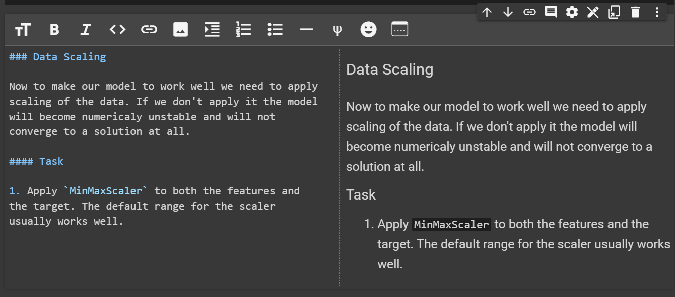Format selection as code
Image resolution: width=675 pixels, height=297 pixels.
point(117,30)
